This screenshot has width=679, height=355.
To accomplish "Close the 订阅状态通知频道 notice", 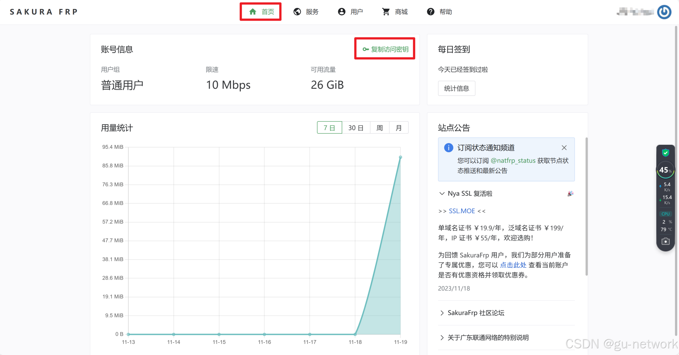I will [564, 148].
